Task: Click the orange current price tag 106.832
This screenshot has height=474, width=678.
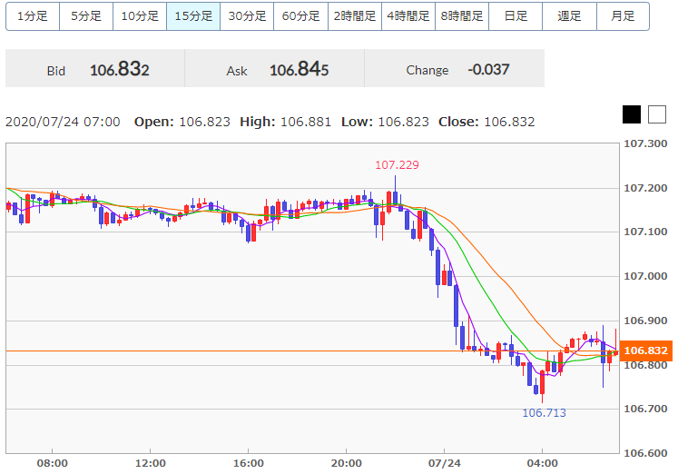Action: [646, 351]
